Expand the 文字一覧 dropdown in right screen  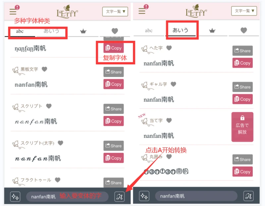[244, 11]
